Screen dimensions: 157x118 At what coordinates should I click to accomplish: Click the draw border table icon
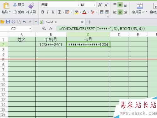(x=67, y=12)
